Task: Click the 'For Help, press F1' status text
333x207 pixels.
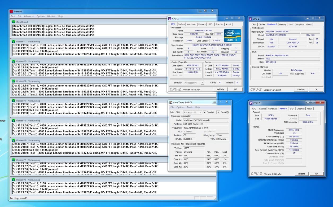Action: pyautogui.click(x=19, y=198)
